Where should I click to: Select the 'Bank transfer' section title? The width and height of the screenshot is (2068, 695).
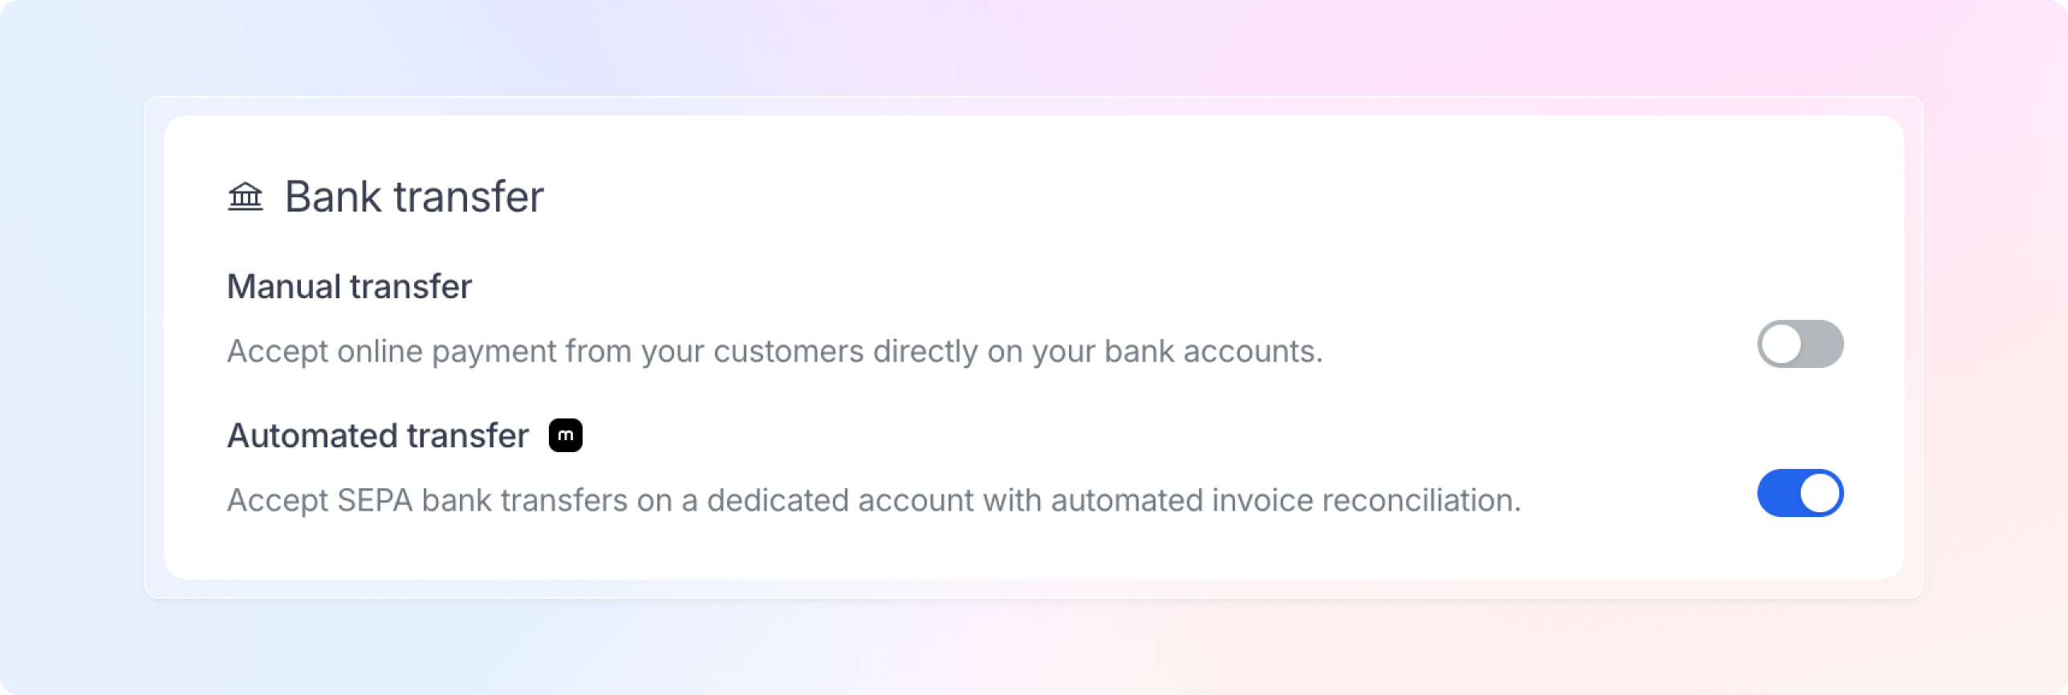[x=414, y=196]
